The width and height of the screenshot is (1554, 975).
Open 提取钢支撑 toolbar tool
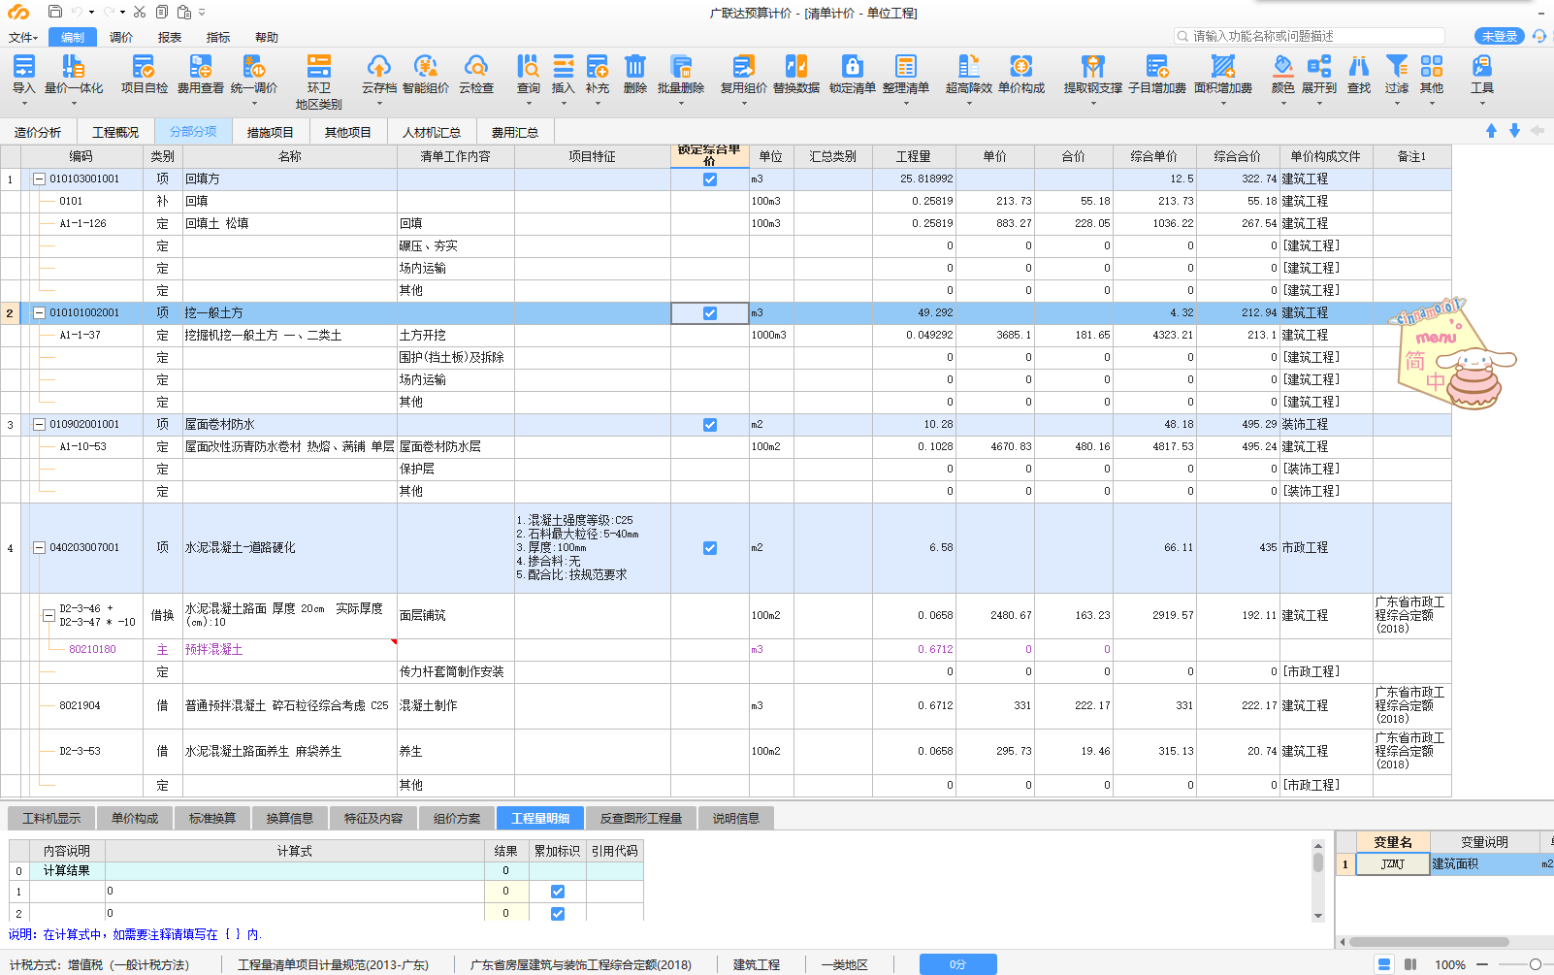tap(1092, 74)
